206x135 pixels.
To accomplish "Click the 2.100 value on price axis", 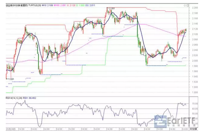I will [x=195, y=34].
